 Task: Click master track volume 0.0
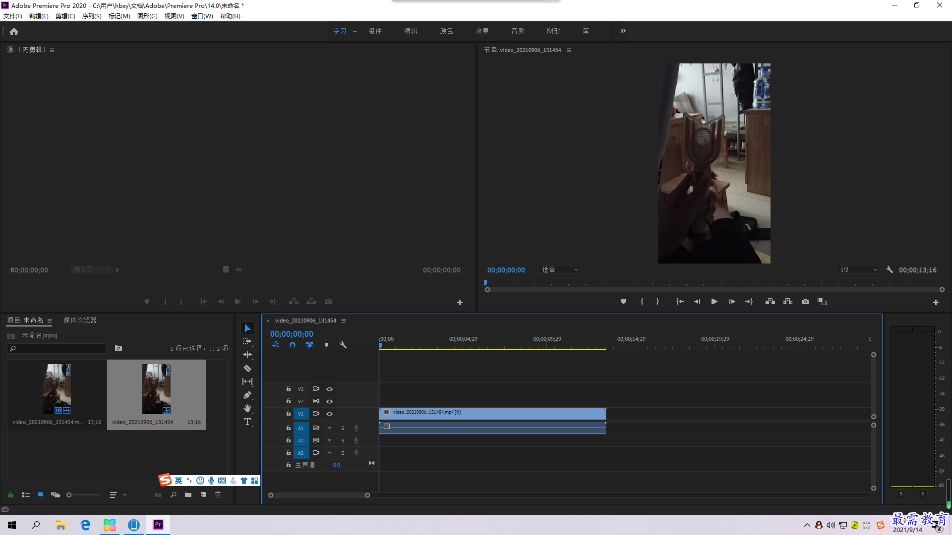(337, 465)
